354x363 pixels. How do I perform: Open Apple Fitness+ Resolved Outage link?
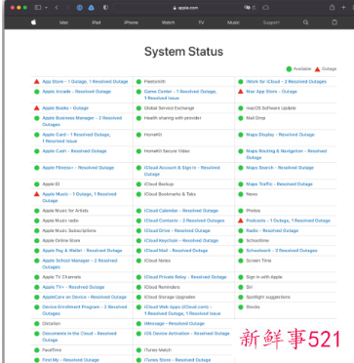point(78,168)
